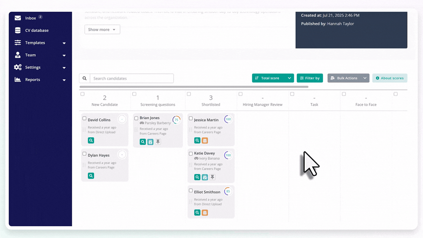Click the search magnifier icon beside candidate search
The width and height of the screenshot is (423, 238).
point(84,78)
